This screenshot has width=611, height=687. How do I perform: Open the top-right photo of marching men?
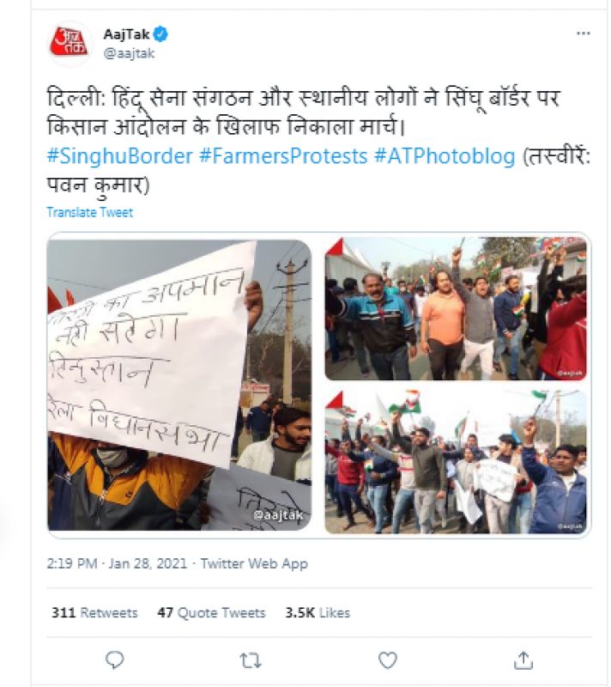(x=456, y=309)
